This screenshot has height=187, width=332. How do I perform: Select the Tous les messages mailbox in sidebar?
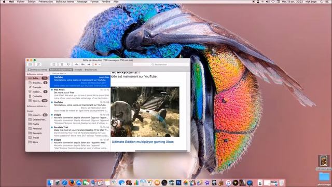[38, 101]
